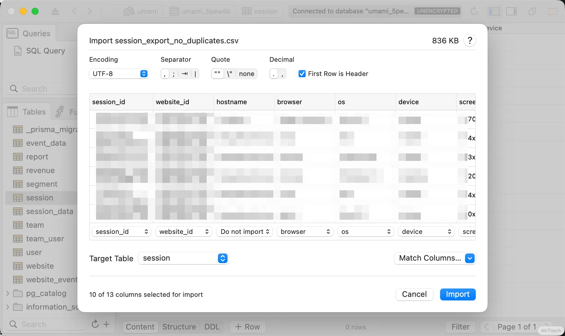Select the 'none' quote option
The image size is (565, 336).
pos(247,74)
